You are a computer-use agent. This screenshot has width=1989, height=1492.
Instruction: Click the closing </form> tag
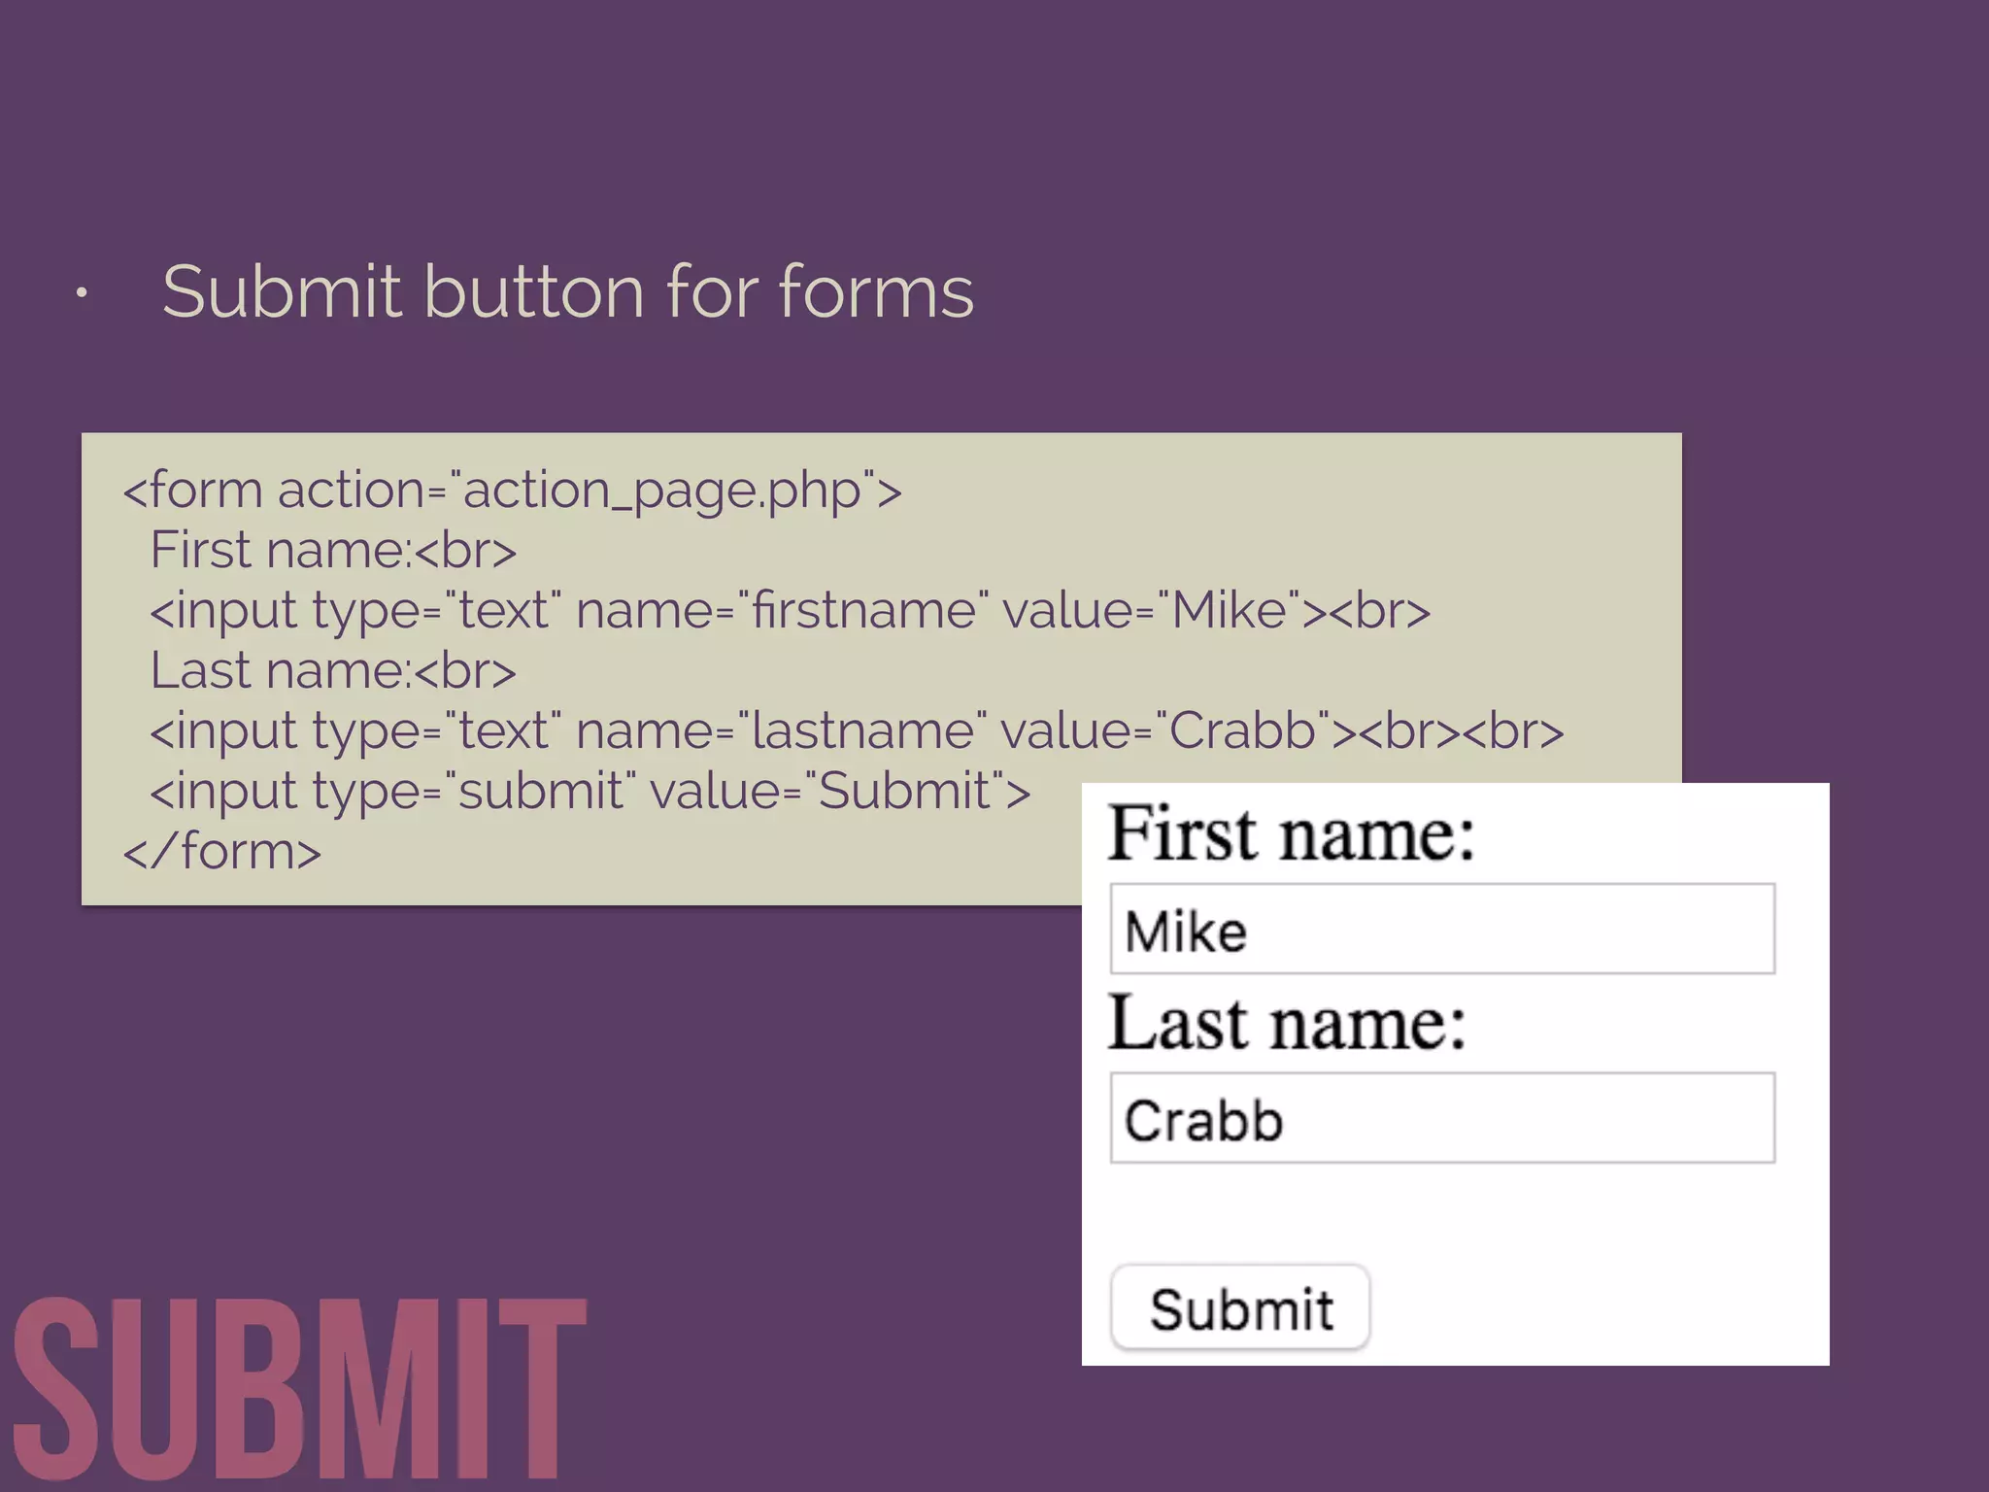[x=221, y=851]
